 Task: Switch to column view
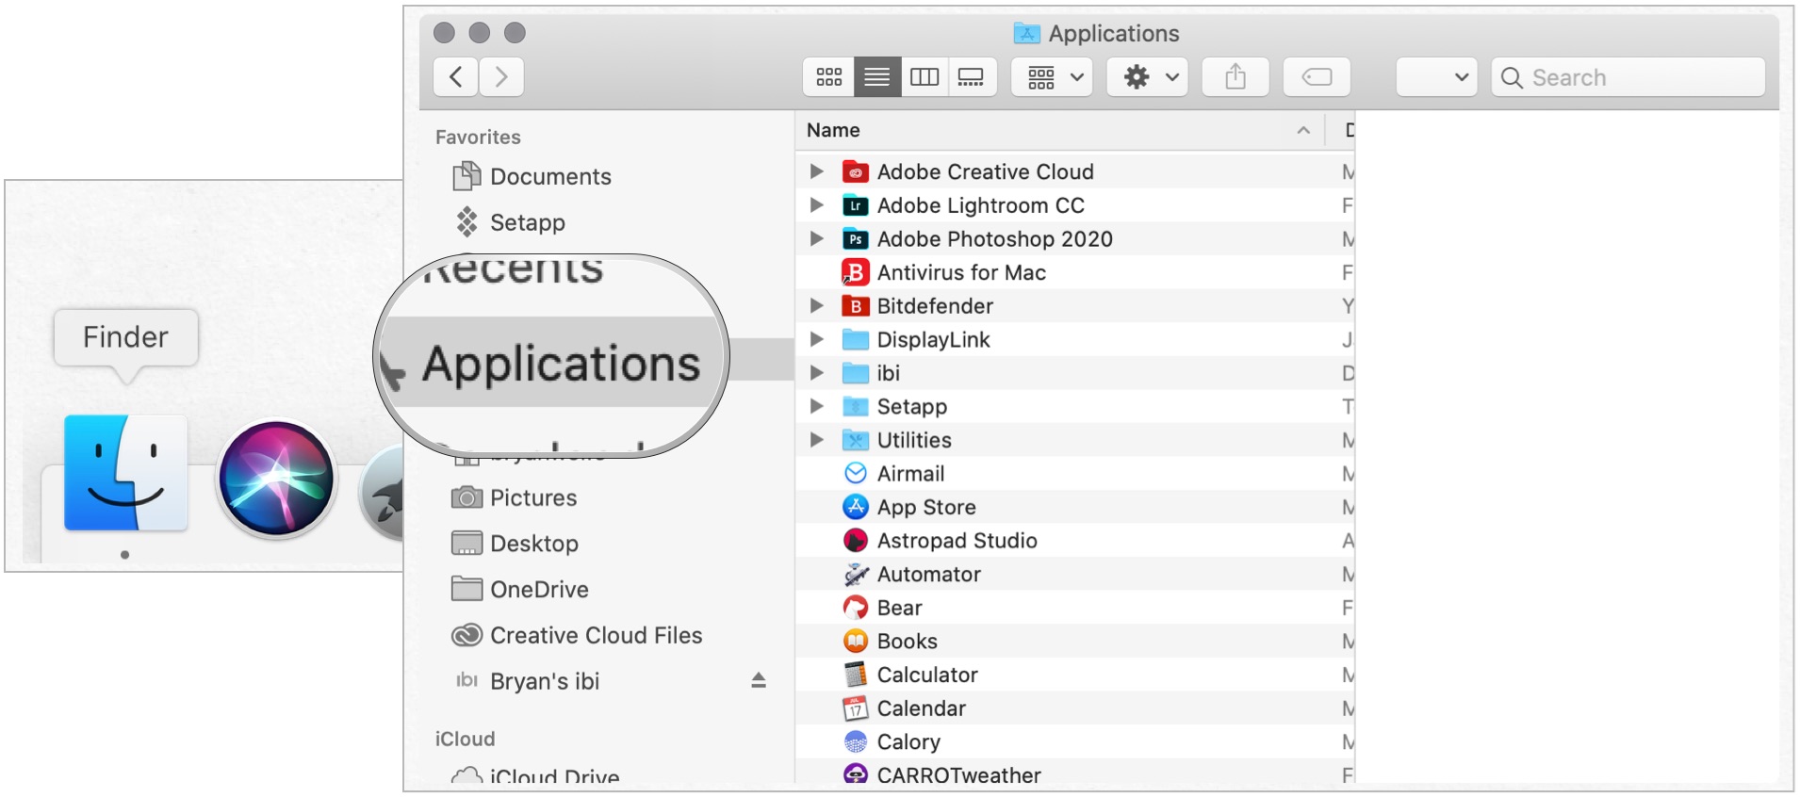925,76
